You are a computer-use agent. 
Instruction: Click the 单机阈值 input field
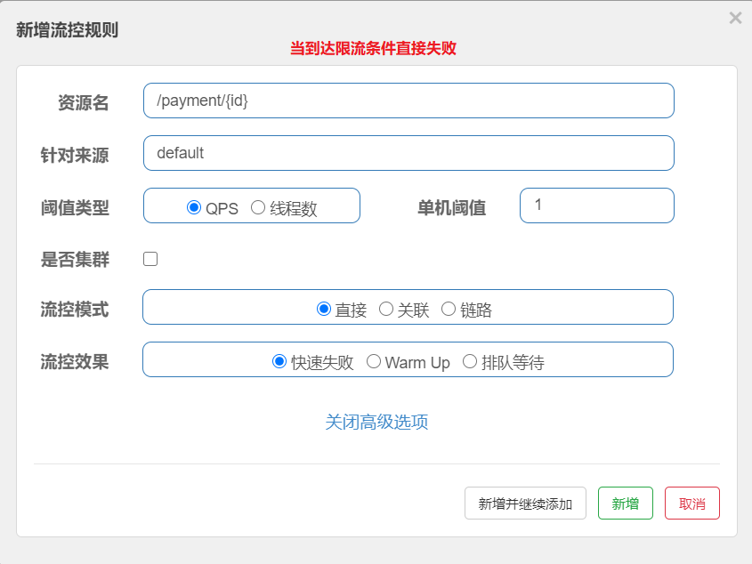coord(596,205)
